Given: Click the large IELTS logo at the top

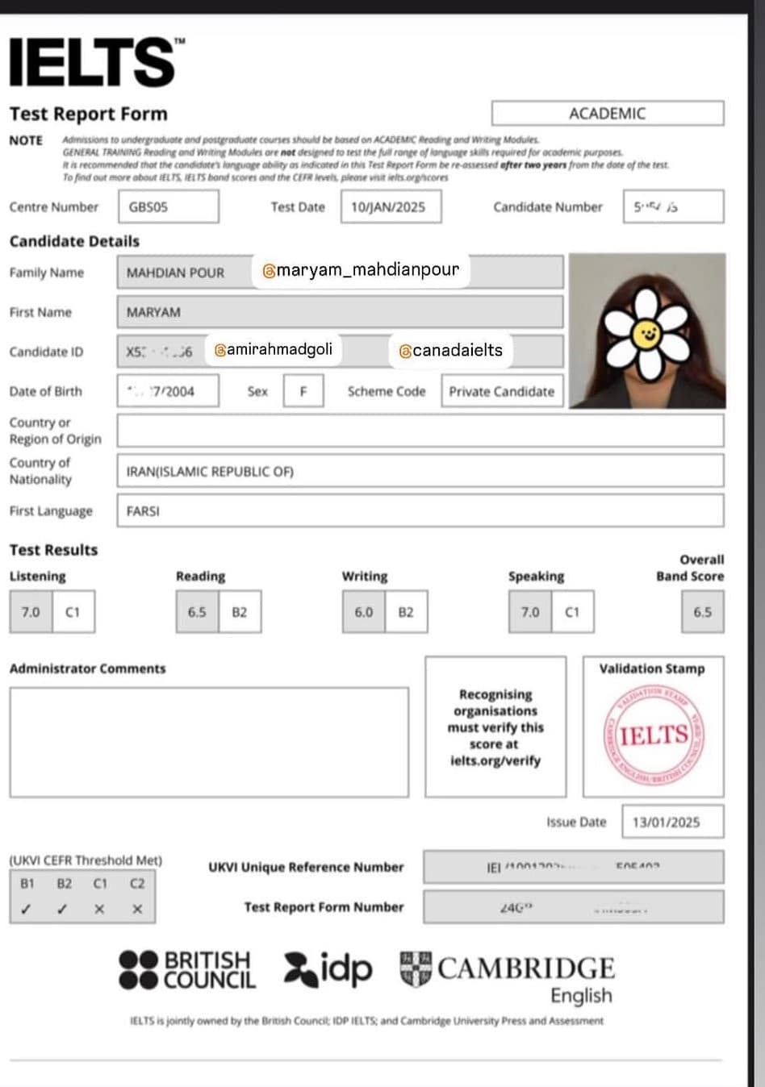Looking at the screenshot, I should [x=96, y=62].
